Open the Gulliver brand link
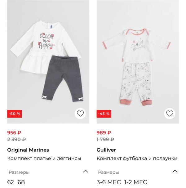The height and width of the screenshot is (188, 186). (x=106, y=150)
